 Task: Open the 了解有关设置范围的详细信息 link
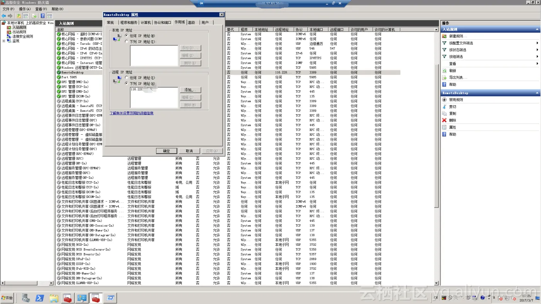(131, 113)
